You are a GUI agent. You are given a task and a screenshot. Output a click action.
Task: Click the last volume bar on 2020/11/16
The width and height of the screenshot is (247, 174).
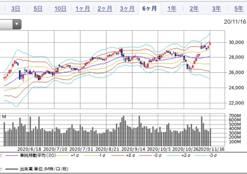point(210,137)
